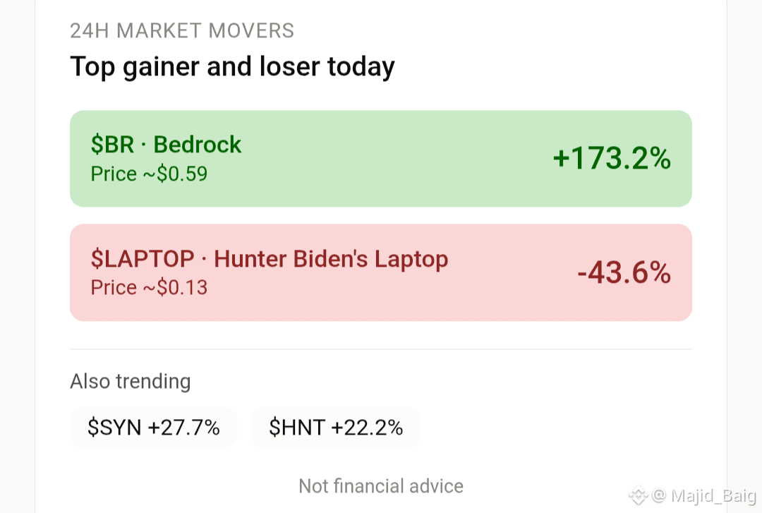Image resolution: width=762 pixels, height=513 pixels.
Task: Click the Bedrock price ~$0.59 text
Action: [149, 174]
